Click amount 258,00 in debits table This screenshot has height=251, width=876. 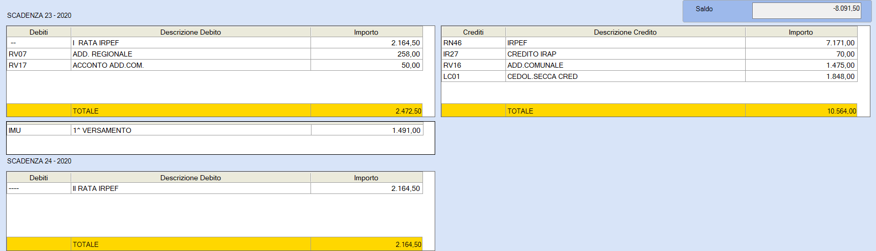tap(366, 54)
